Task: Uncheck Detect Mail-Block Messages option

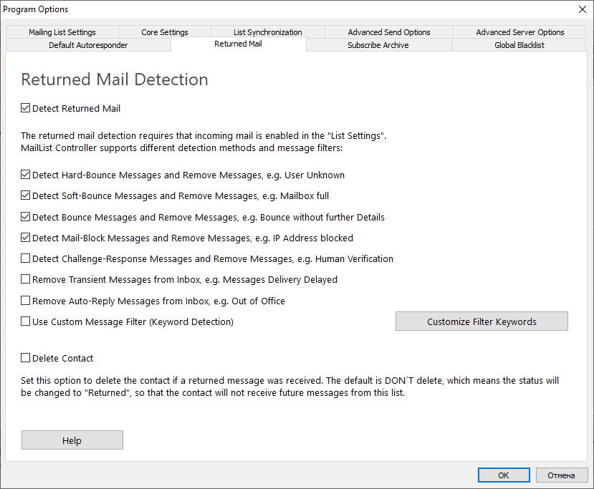Action: (x=26, y=238)
